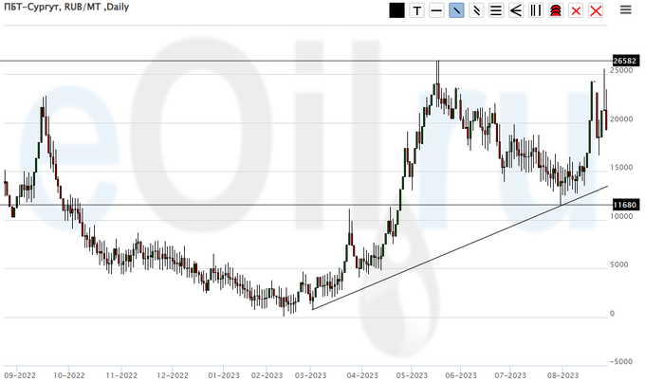Open the black drawing color swatch
Viewport: 645px width, 382px height.
[x=396, y=10]
